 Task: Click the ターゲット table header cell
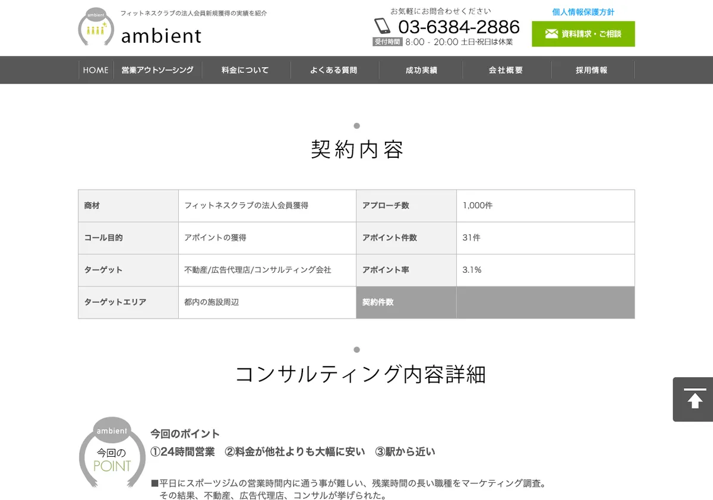[x=128, y=270]
